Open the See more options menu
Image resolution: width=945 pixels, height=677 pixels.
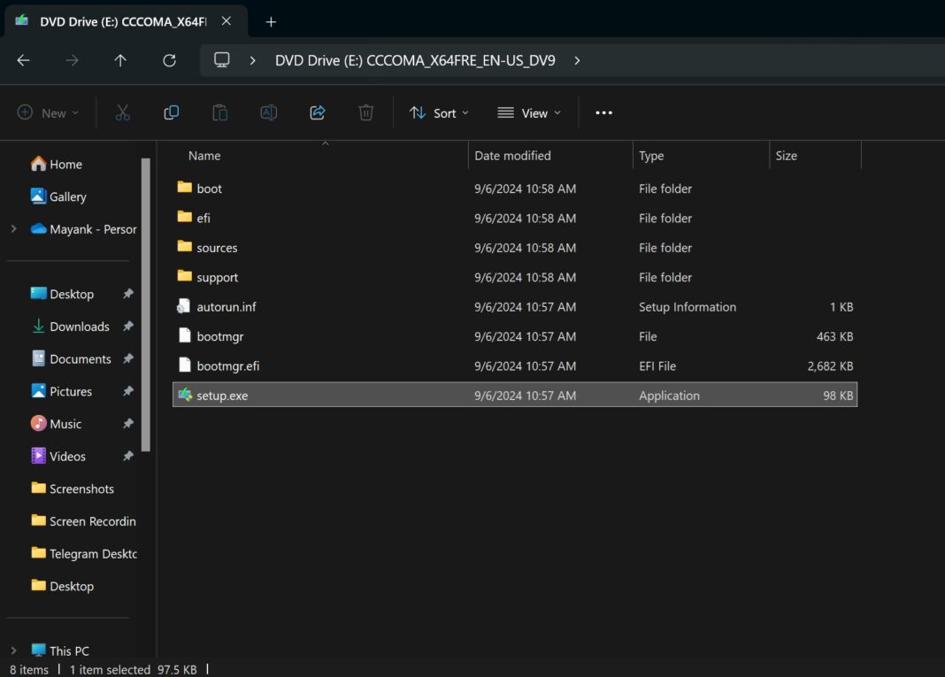click(x=603, y=112)
